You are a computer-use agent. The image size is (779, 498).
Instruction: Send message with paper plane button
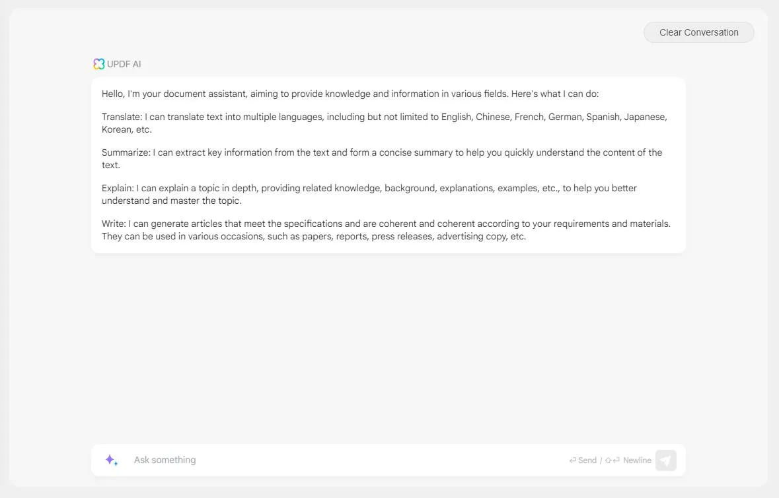tap(666, 460)
